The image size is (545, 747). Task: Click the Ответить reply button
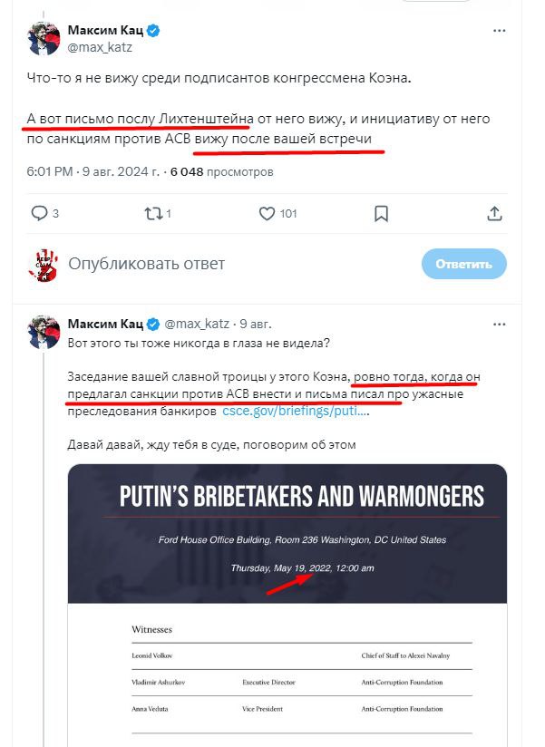463,264
